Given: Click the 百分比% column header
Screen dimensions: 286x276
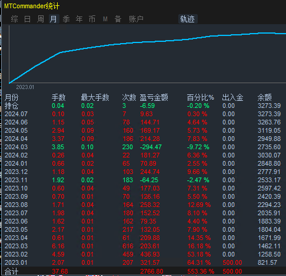Looking at the screenshot, I should tap(200, 97).
